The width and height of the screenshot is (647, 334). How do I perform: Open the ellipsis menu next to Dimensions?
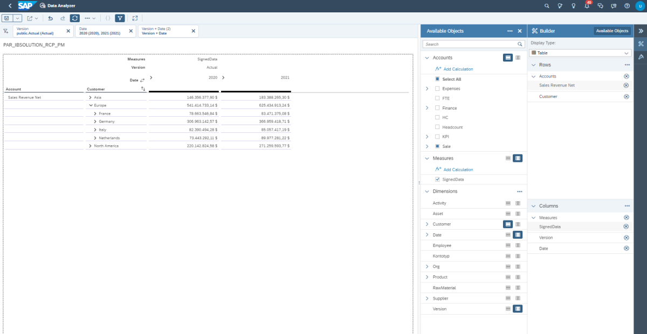pyautogui.click(x=519, y=191)
